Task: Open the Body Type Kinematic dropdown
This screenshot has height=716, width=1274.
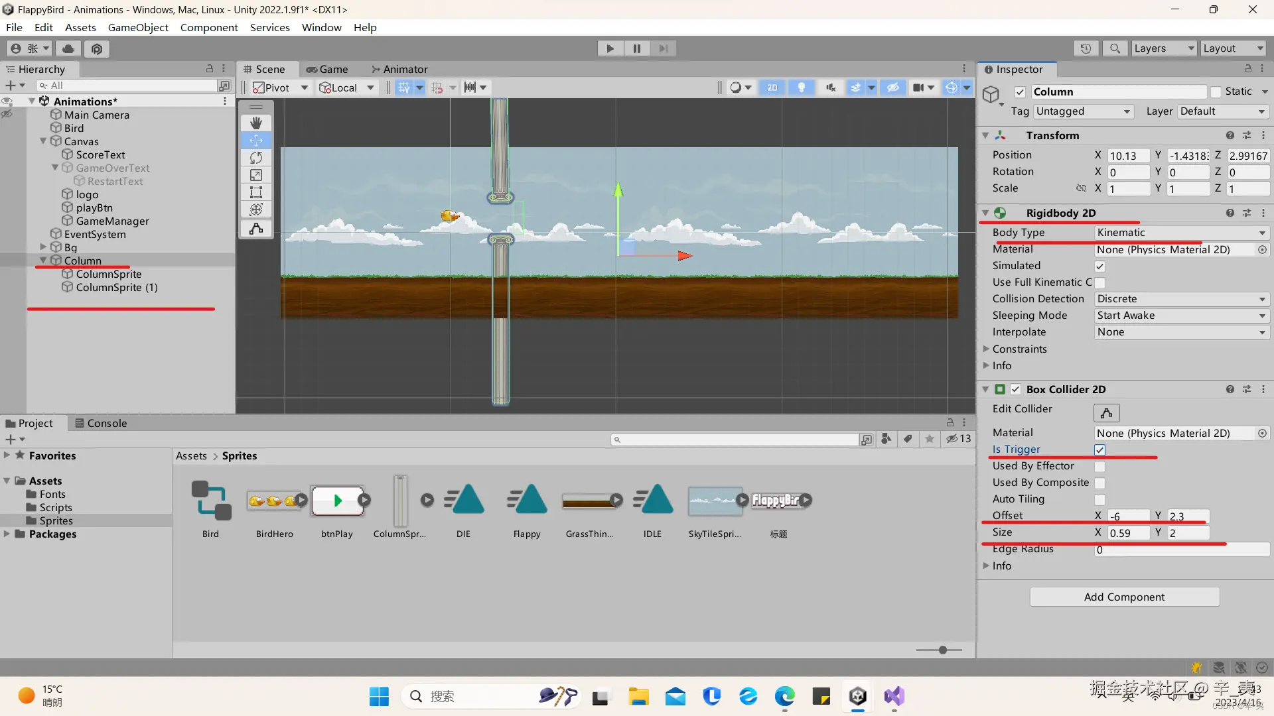Action: coord(1181,233)
